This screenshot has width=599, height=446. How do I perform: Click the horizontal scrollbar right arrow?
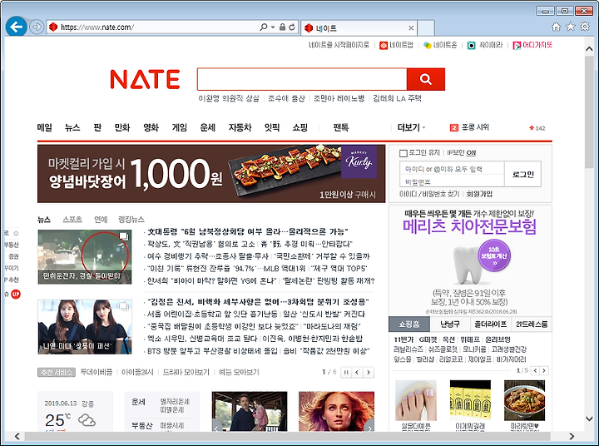[572, 436]
